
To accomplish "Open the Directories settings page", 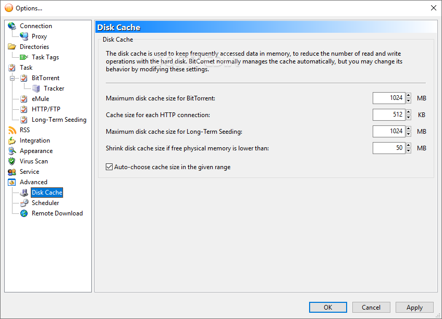I will tap(34, 47).
